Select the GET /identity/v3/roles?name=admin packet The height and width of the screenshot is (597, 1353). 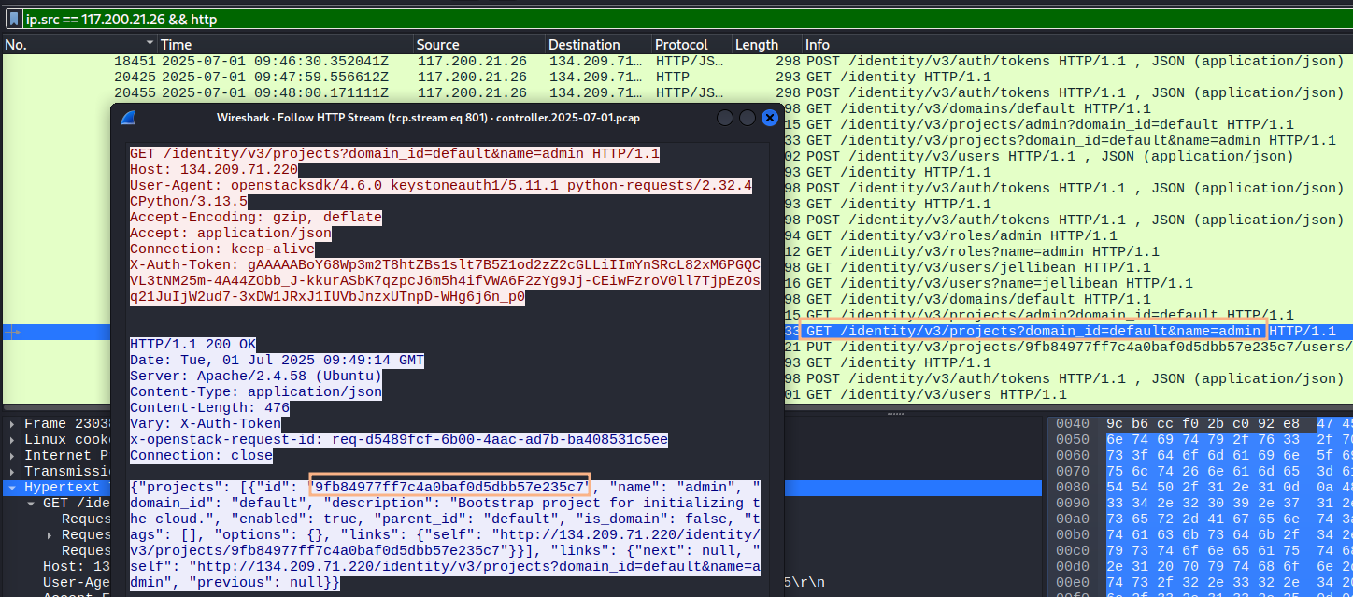(1067, 251)
